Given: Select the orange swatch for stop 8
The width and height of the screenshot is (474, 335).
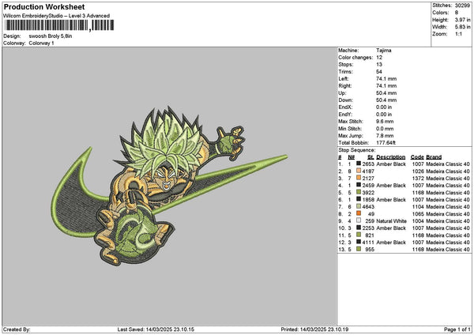Looking at the screenshot, I should [359, 213].
